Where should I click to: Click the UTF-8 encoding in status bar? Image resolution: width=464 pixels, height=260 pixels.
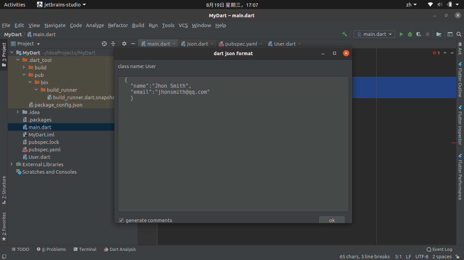click(x=422, y=257)
